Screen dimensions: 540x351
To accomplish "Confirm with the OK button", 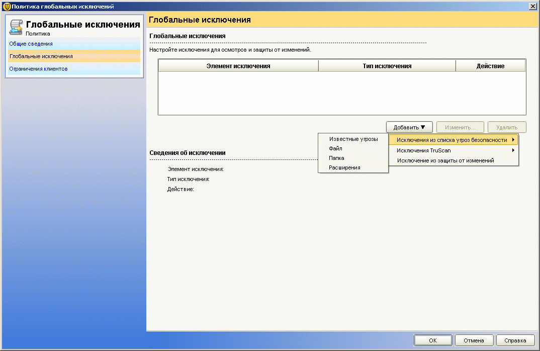I will 433,340.
